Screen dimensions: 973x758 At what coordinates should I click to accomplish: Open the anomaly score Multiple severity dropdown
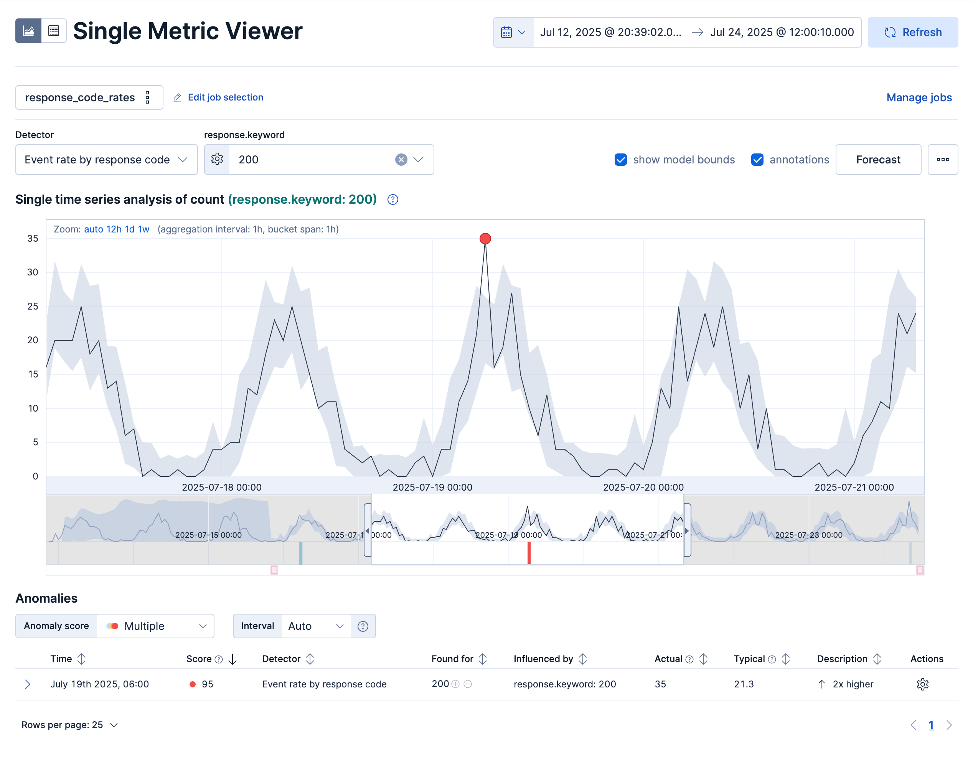155,626
